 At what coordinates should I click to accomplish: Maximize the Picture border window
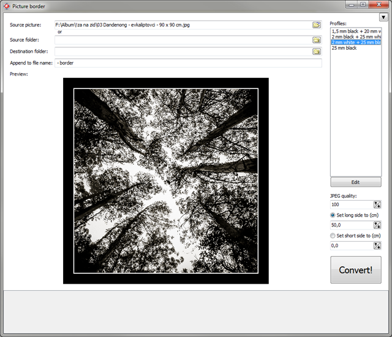coord(363,5)
